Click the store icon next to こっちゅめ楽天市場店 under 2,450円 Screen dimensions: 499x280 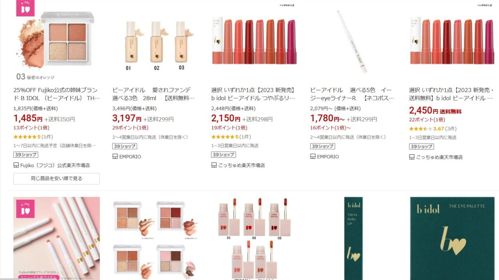(412, 157)
